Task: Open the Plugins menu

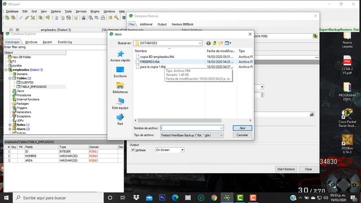Action: pyautogui.click(x=95, y=11)
